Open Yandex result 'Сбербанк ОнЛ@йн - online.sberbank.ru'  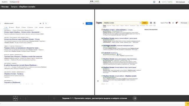[x=118, y=30]
